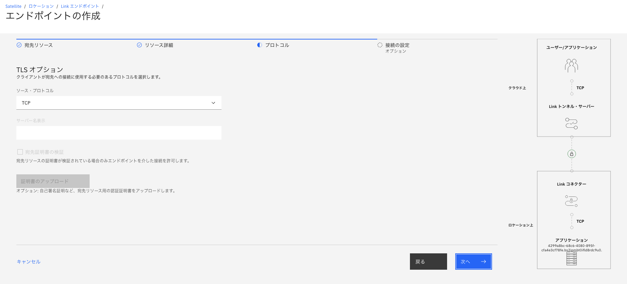Click the TCP label under Link connector

pyautogui.click(x=580, y=221)
